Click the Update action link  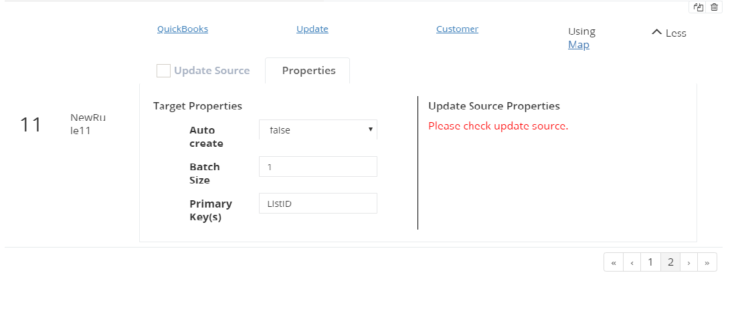[312, 29]
